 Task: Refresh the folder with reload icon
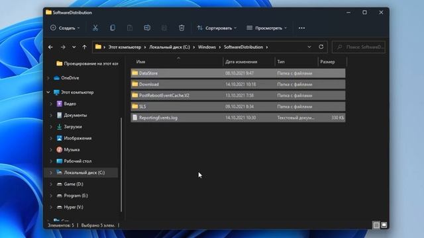pyautogui.click(x=321, y=47)
